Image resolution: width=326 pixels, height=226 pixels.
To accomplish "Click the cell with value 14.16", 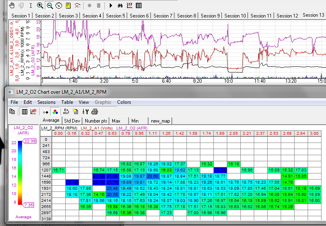I will click(x=99, y=195).
